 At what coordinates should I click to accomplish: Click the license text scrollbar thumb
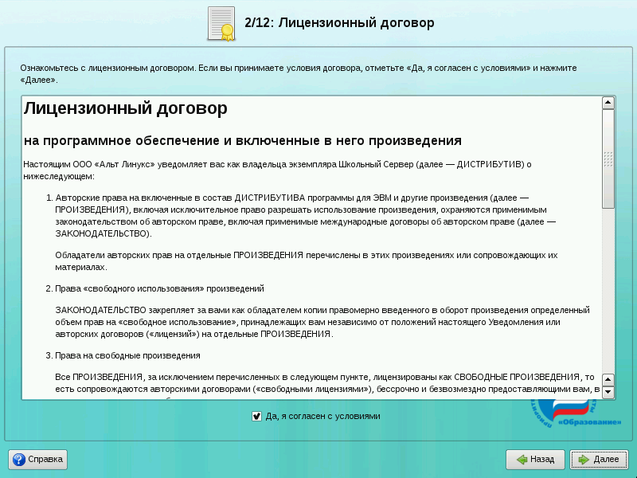pos(608,158)
